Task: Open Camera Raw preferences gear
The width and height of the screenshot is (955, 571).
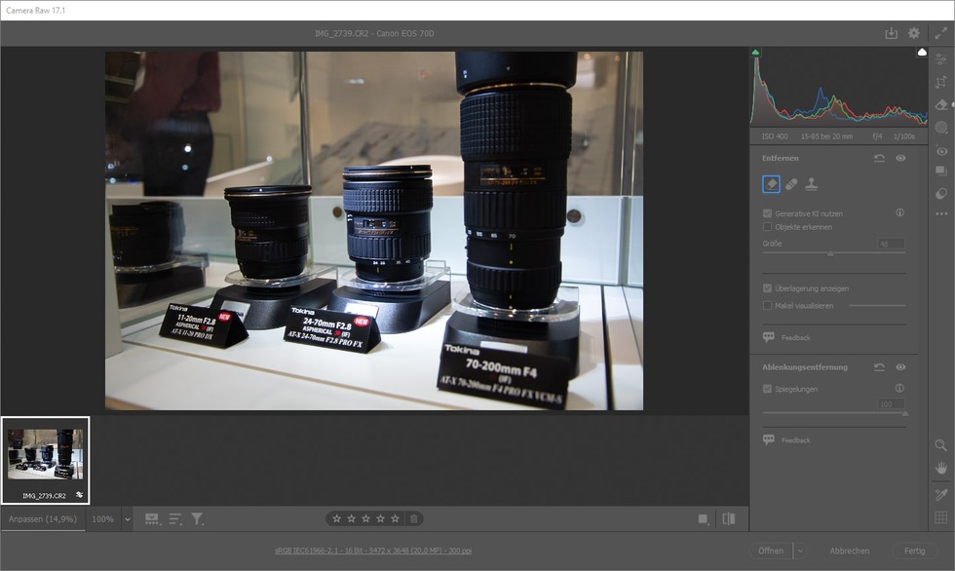Action: (x=914, y=33)
